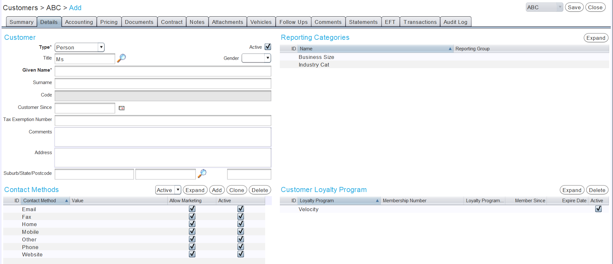Open the Documents tab
The width and height of the screenshot is (613, 264).
(139, 22)
